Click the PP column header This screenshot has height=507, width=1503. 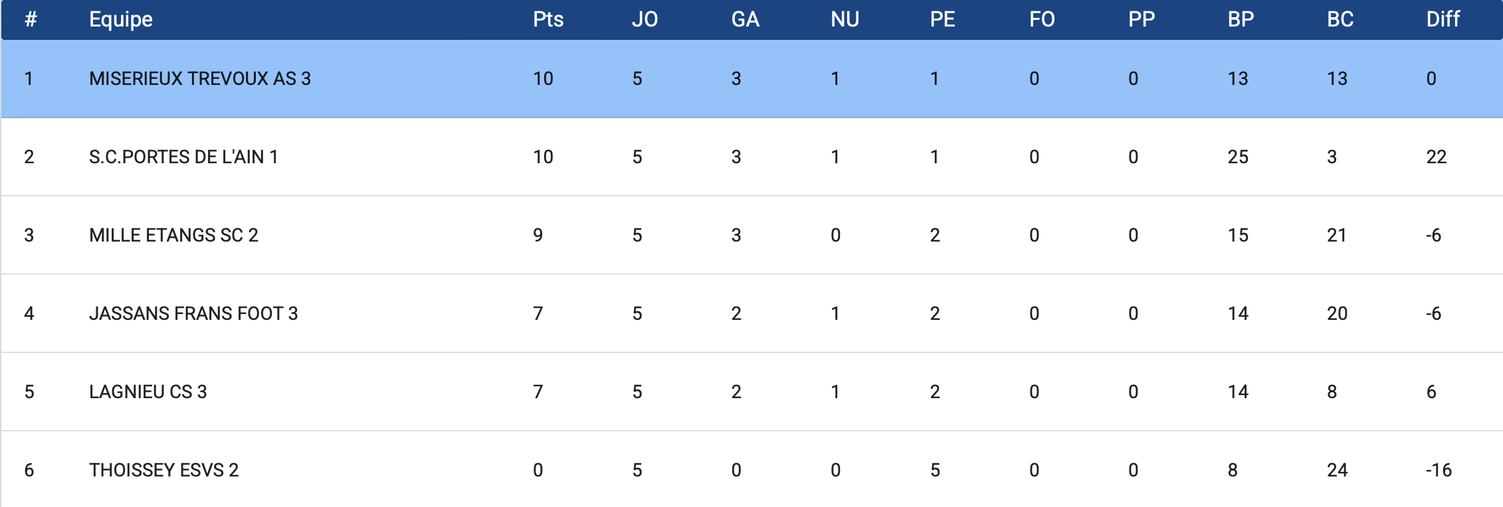tap(1142, 19)
